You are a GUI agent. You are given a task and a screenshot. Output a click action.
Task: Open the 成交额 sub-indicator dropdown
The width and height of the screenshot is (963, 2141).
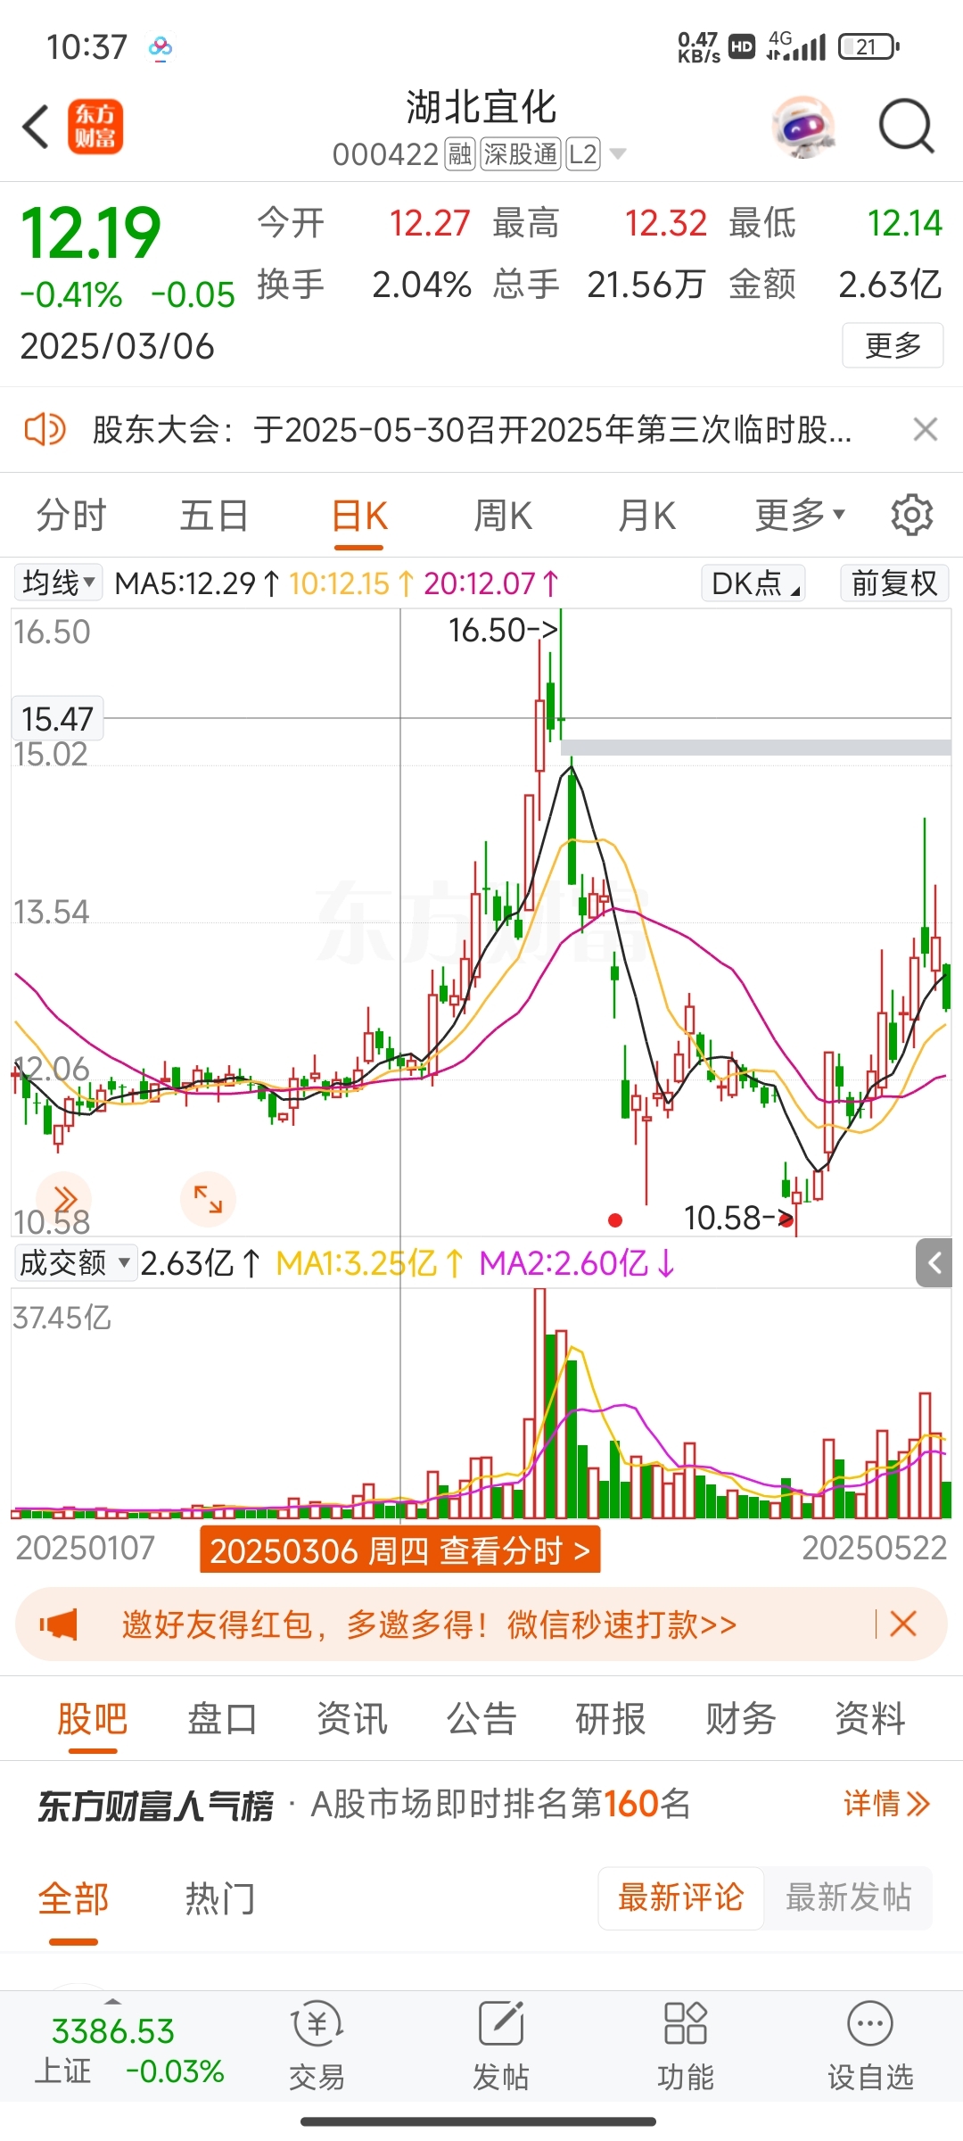[x=75, y=1262]
